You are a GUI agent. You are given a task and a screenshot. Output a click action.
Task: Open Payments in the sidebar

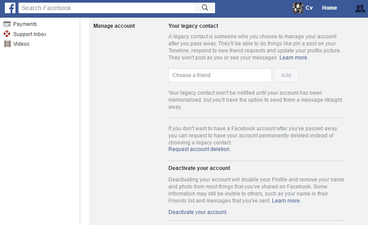point(25,24)
